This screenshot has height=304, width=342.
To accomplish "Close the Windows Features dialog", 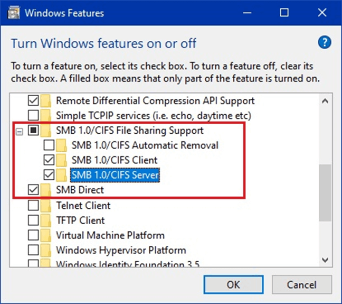I will point(322,13).
